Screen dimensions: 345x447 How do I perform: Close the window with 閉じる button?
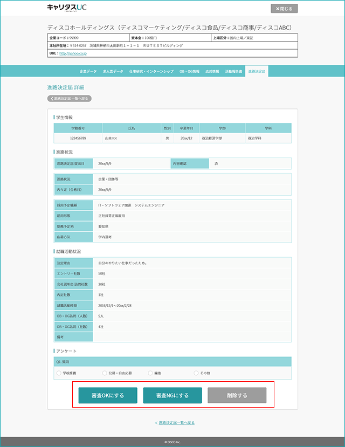pos(284,9)
